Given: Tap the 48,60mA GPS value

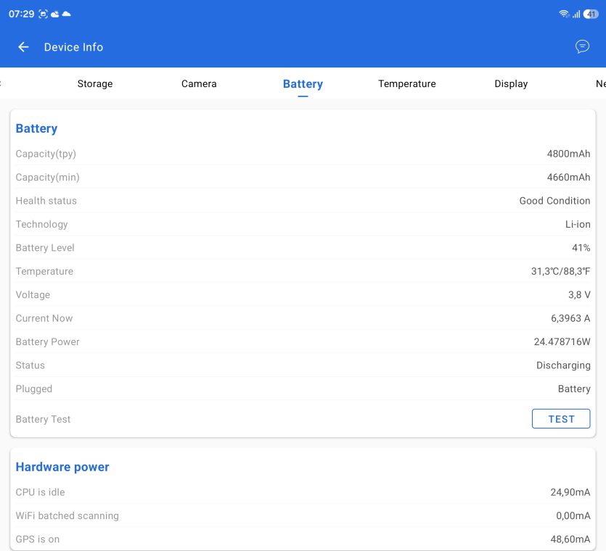Looking at the screenshot, I should (x=570, y=539).
